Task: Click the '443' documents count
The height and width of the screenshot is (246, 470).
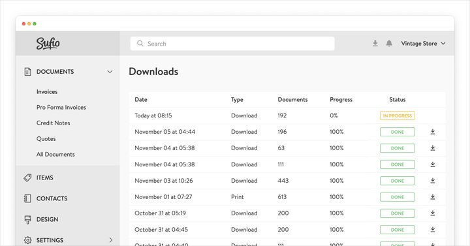Action: tap(283, 181)
